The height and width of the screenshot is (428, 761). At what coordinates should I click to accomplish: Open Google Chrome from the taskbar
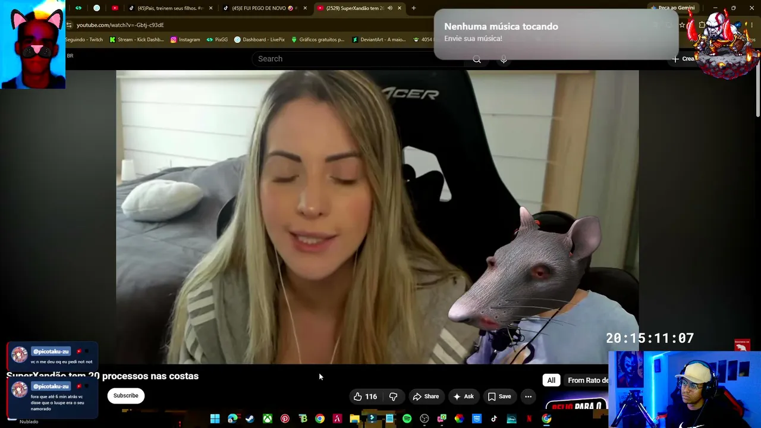320,419
